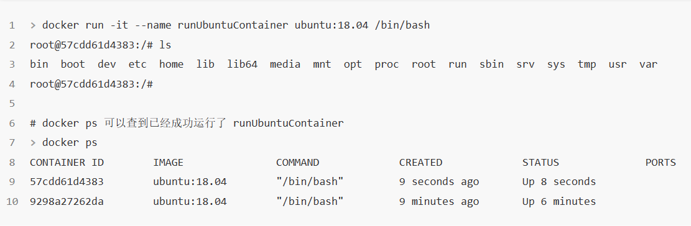The image size is (691, 226).
Task: Click the '9 minutes ago' created value
Action: [439, 201]
